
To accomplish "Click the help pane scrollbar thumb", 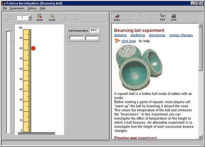I will (x=200, y=49).
